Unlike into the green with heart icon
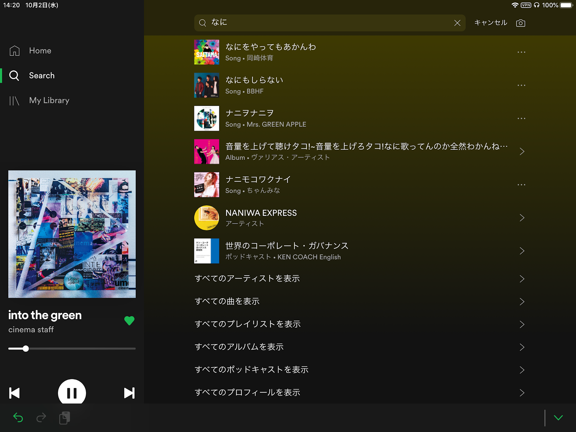The image size is (576, 432). tap(129, 320)
